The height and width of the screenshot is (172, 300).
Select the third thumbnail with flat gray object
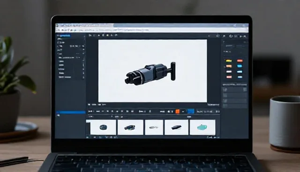pos(154,127)
